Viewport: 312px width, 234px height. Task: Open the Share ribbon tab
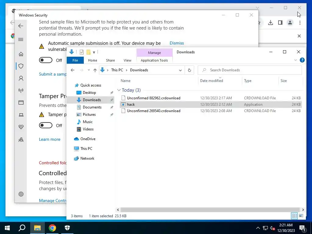pos(110,60)
